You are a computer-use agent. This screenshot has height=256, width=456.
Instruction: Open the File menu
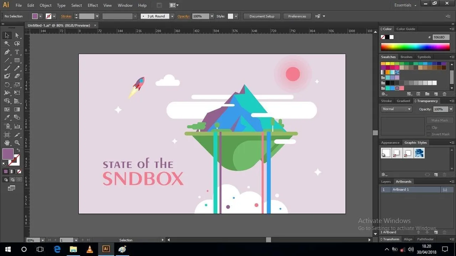(x=19, y=5)
